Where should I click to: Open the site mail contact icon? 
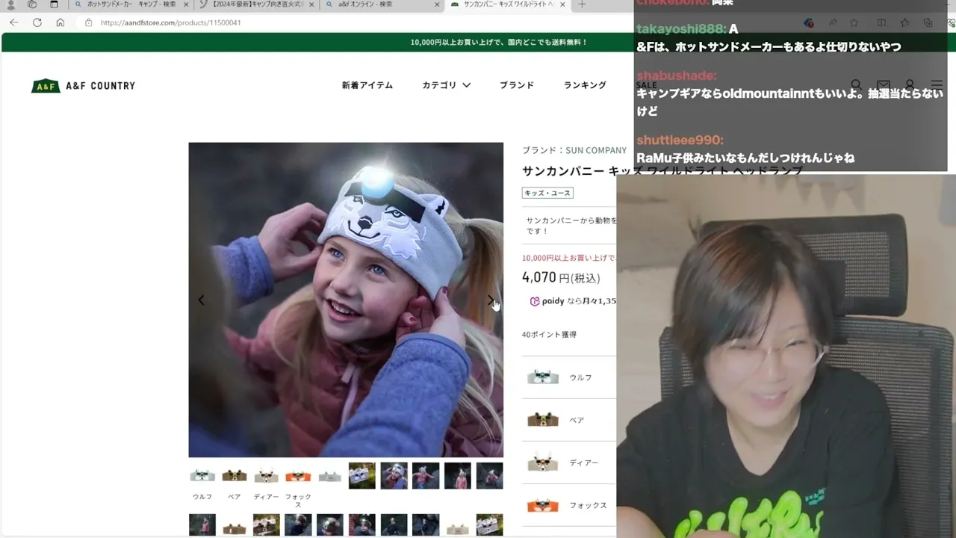coord(884,85)
